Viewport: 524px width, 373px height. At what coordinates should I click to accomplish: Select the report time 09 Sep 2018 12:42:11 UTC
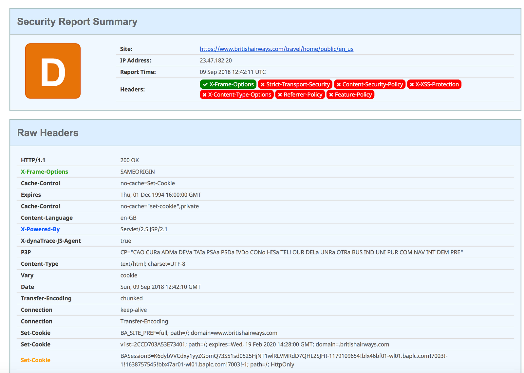233,72
